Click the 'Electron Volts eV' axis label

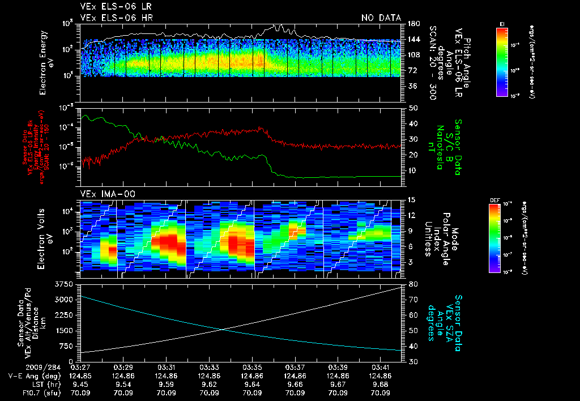tap(44, 239)
